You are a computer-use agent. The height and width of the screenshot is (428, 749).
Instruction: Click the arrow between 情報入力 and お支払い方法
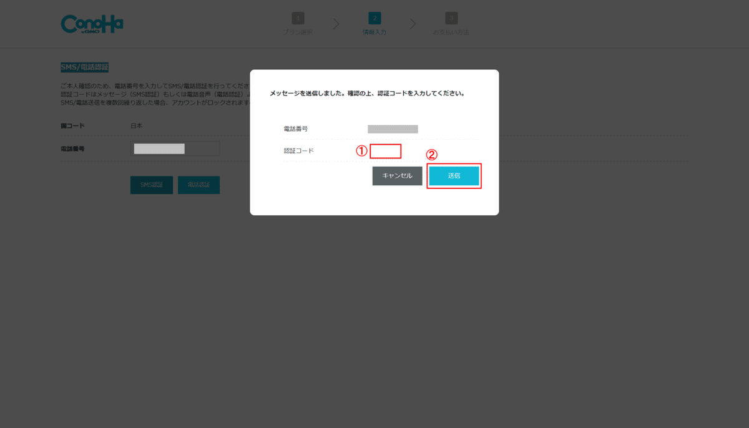pyautogui.click(x=412, y=23)
